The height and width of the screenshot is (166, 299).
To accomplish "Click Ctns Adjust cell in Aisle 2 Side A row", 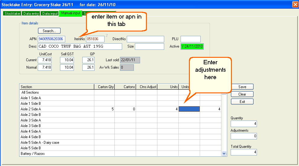I will pos(147,109).
